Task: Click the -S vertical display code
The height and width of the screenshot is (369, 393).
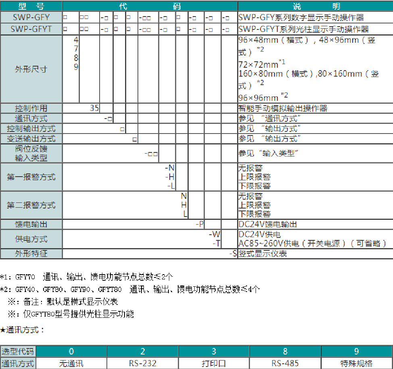Action: [233, 253]
